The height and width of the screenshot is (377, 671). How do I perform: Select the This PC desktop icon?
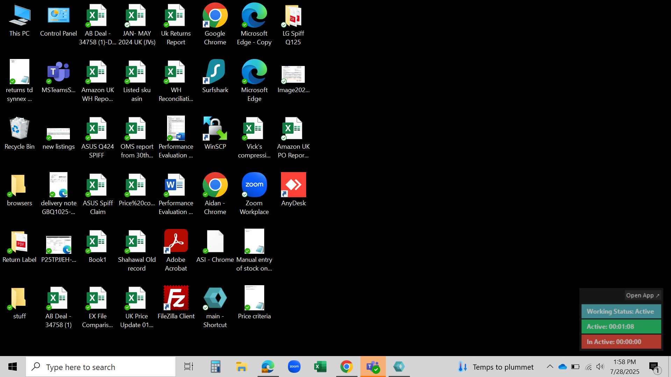(20, 20)
